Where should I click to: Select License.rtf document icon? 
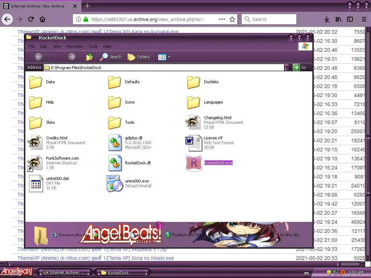pyautogui.click(x=194, y=143)
